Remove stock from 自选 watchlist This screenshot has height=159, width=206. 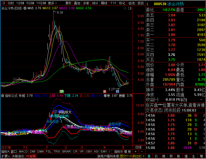(131, 3)
